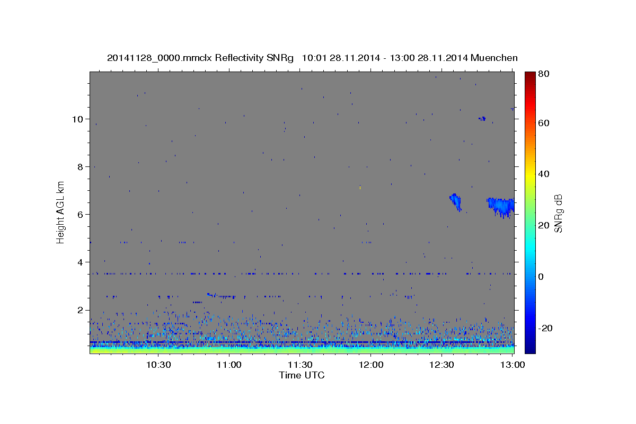Click the green-yellow ground reflectivity band
The width and height of the screenshot is (636, 424).
302,350
